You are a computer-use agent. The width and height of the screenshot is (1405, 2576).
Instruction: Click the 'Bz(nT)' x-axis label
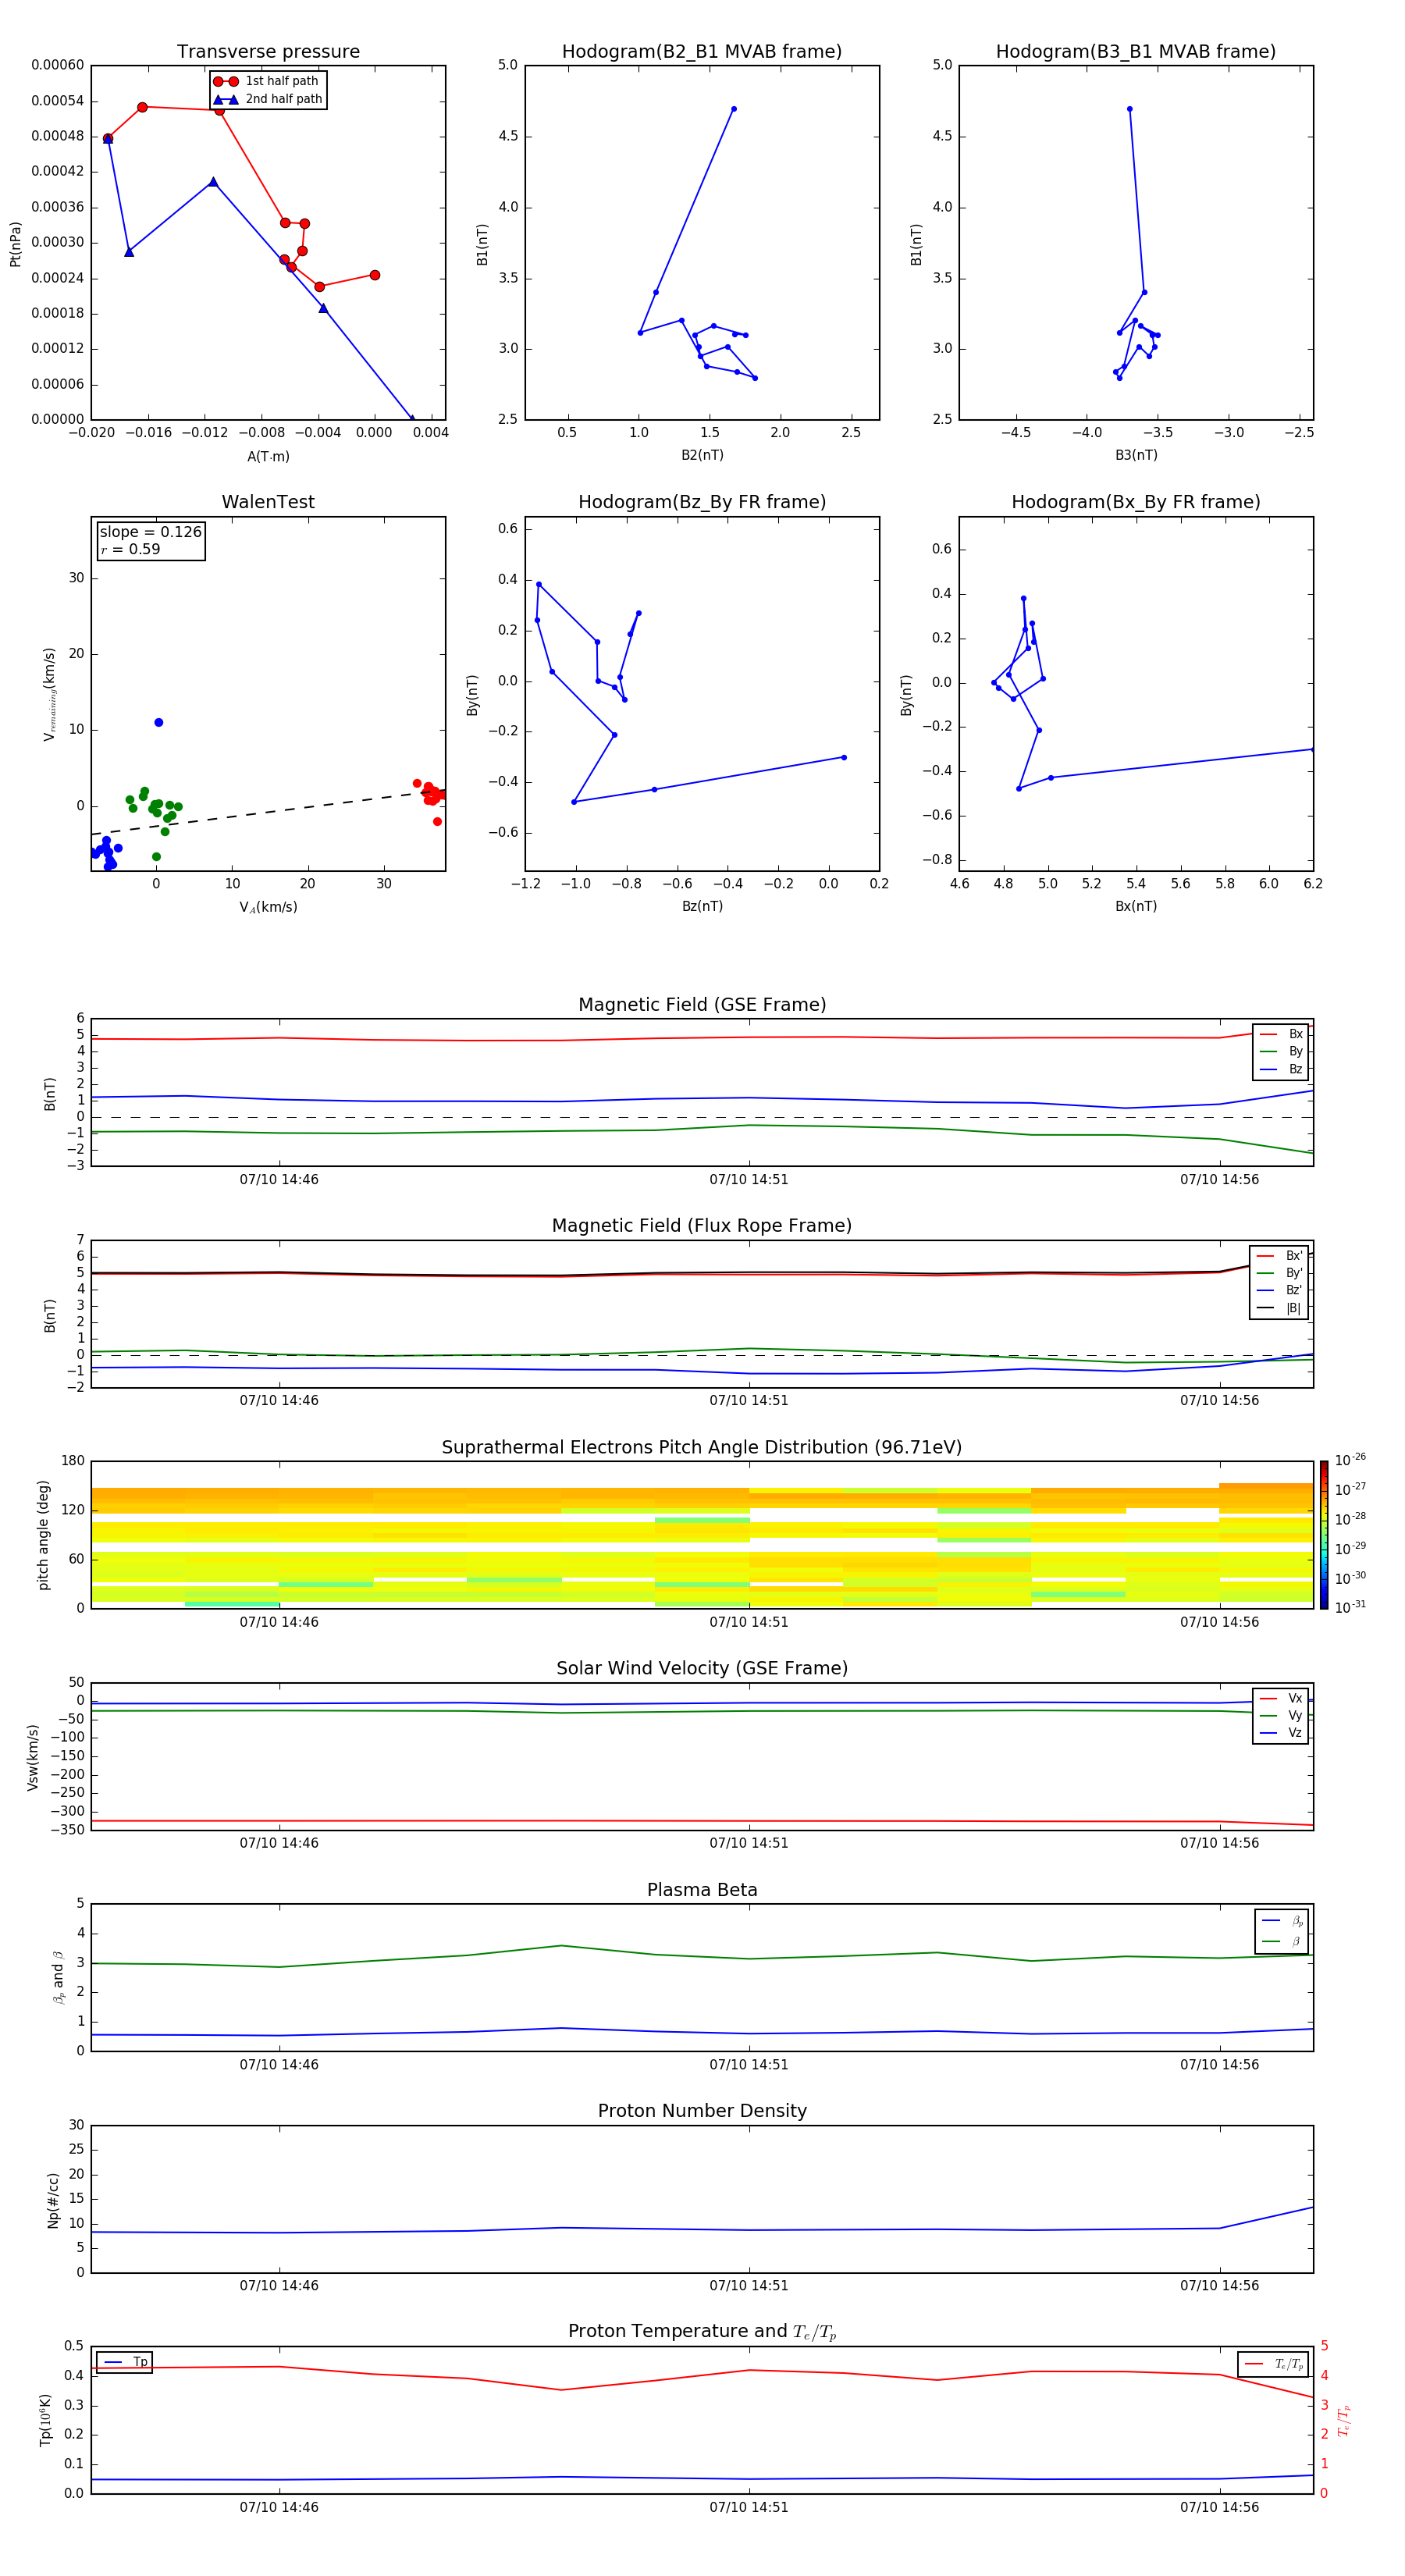702,906
